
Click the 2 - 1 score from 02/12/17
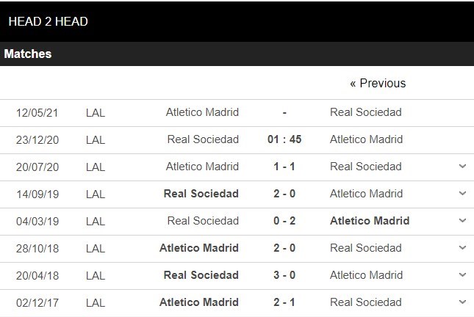tap(284, 302)
